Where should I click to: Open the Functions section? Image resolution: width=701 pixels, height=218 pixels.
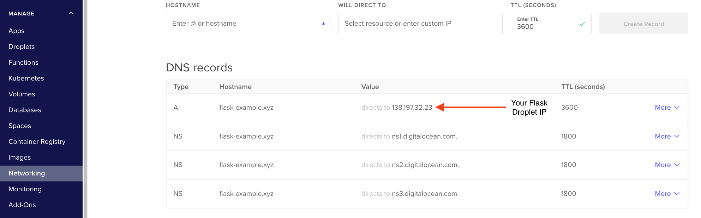[23, 62]
